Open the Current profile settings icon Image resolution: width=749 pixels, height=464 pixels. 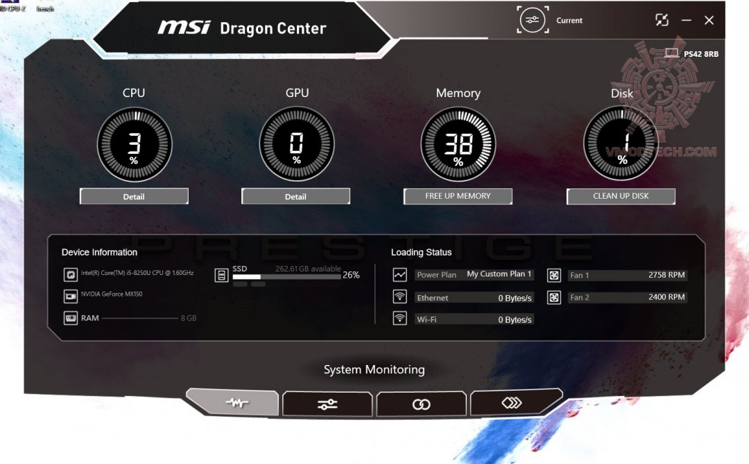click(533, 20)
